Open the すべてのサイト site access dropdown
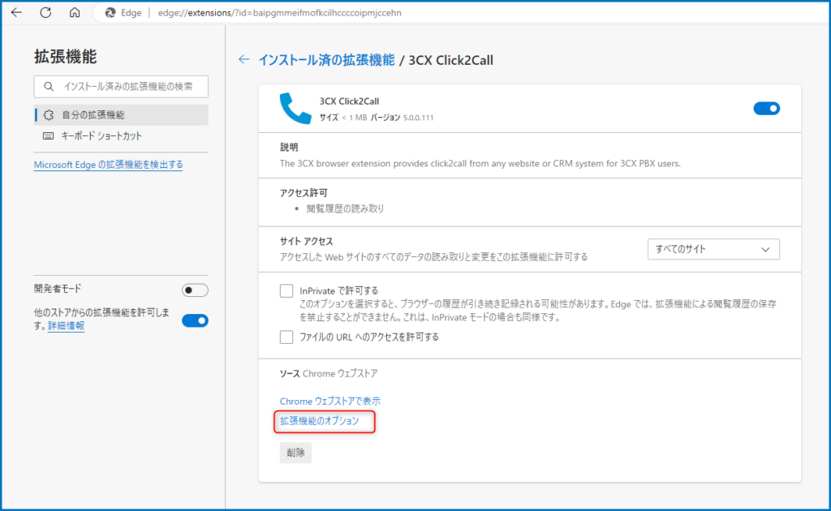831x511 pixels. 713,249
